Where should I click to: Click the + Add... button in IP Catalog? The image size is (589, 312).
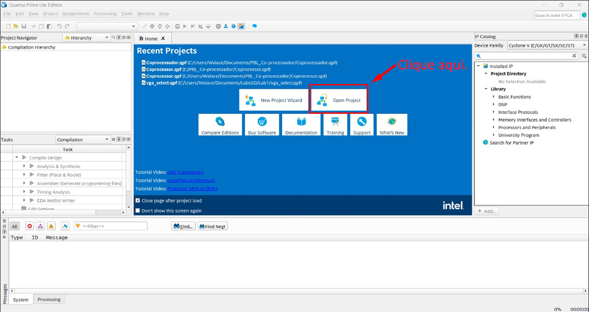click(x=487, y=211)
